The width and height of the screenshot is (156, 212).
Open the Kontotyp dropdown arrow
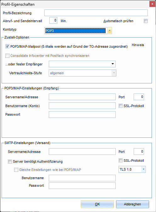109,31
